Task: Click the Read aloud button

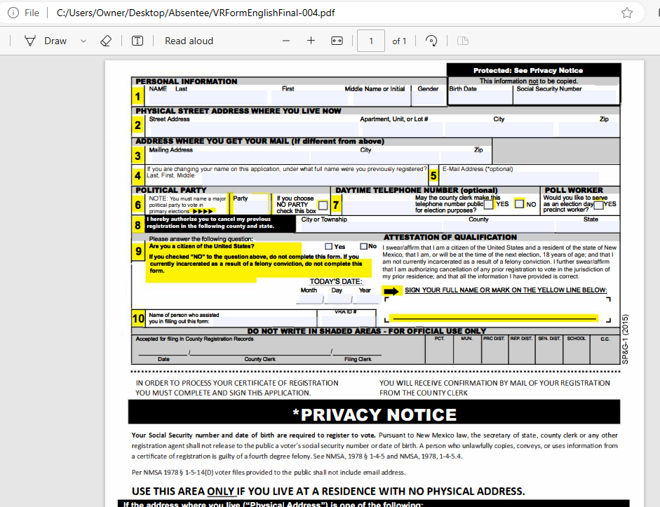Action: click(189, 41)
